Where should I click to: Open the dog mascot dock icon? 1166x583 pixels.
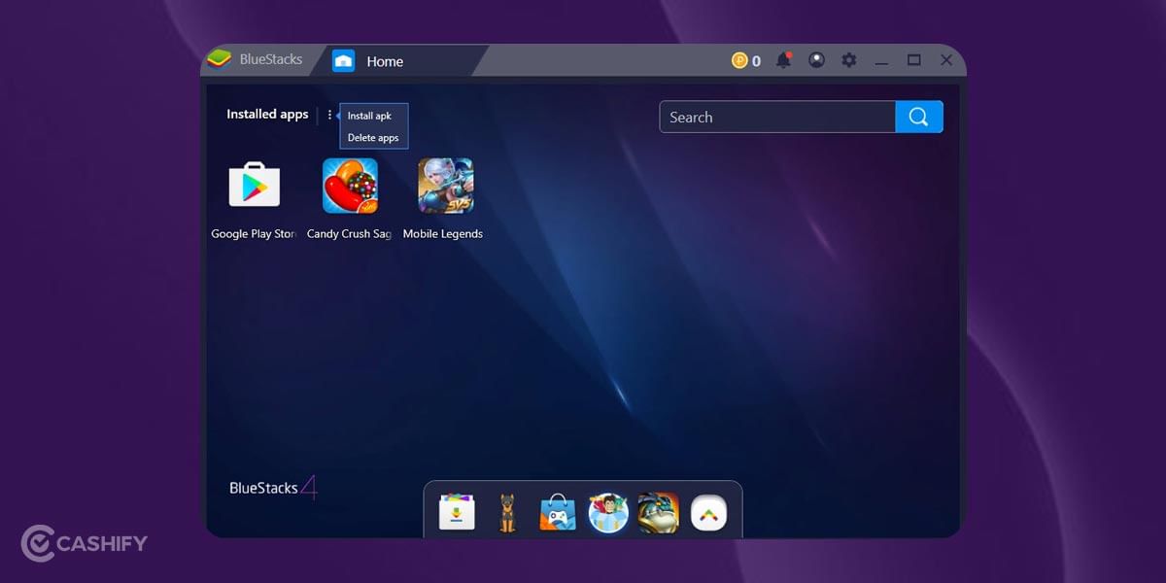pos(506,512)
